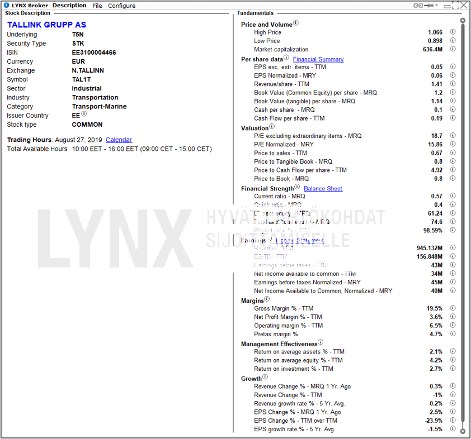471x439 pixels.
Task: Click the info icon beside Per share data heading
Action: click(286, 58)
